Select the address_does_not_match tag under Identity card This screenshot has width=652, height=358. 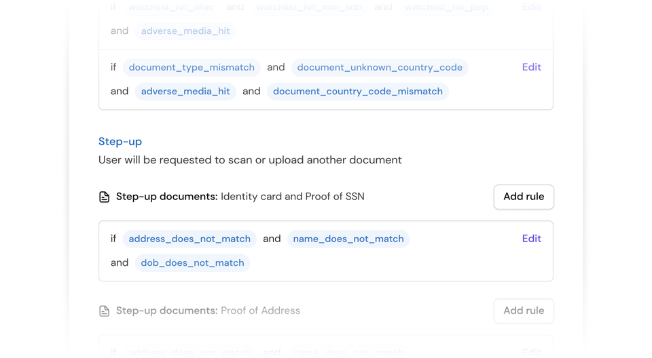tap(189, 239)
